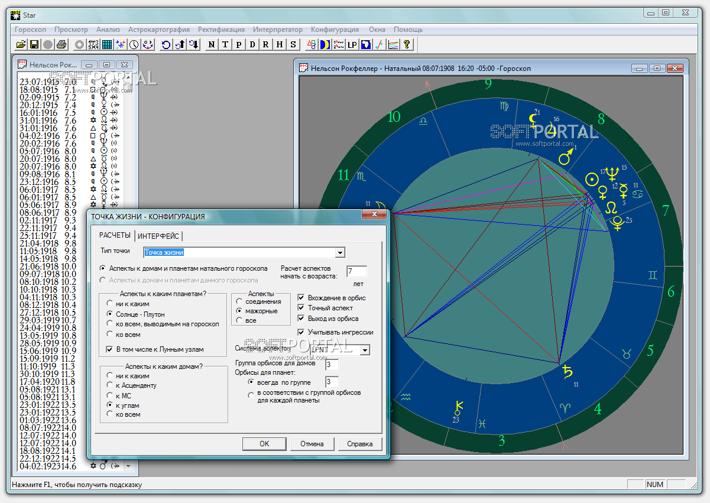Switch to the 'ИНТЕРФЕЙС' tab
The height and width of the screenshot is (503, 710).
click(x=158, y=236)
